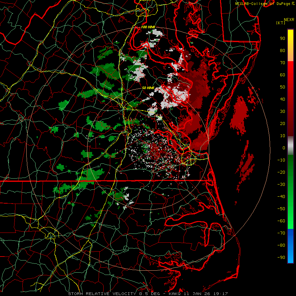The width and height of the screenshot is (296, 296).
Task: Click the gray zero-velocity color bar segment
Action: (x=290, y=146)
